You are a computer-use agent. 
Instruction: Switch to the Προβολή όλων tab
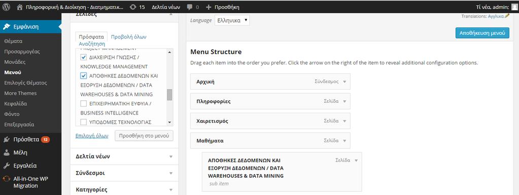point(128,37)
